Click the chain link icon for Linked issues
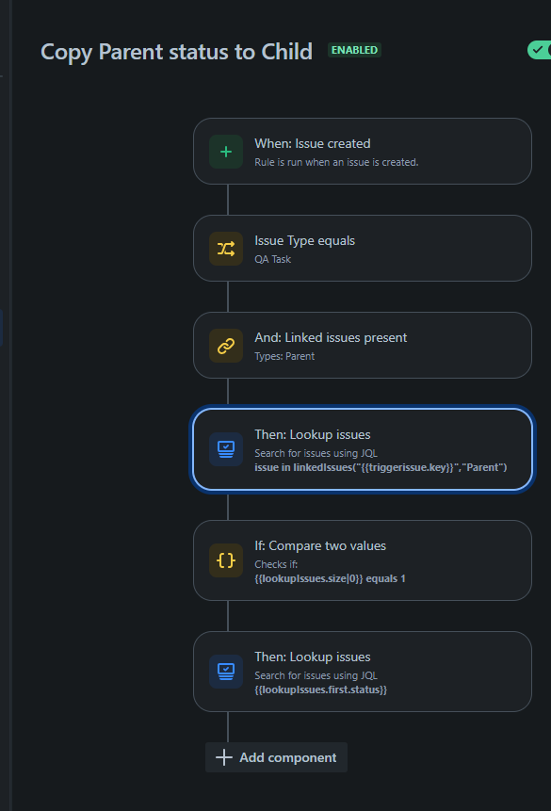The width and height of the screenshot is (551, 811). tap(226, 346)
